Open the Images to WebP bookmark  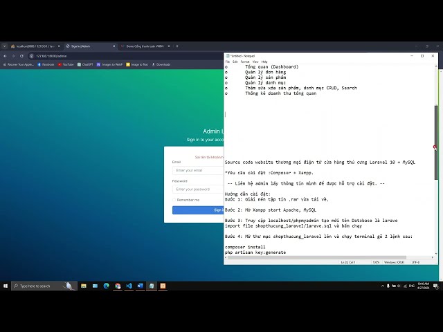[109, 64]
